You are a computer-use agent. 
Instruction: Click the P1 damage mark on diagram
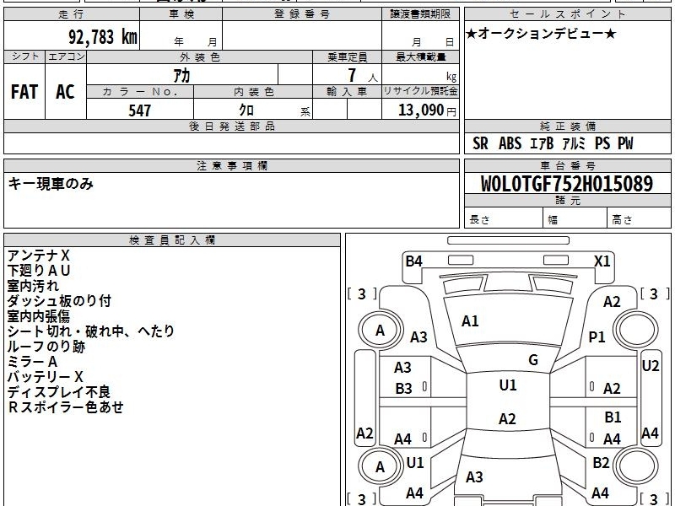pos(597,336)
